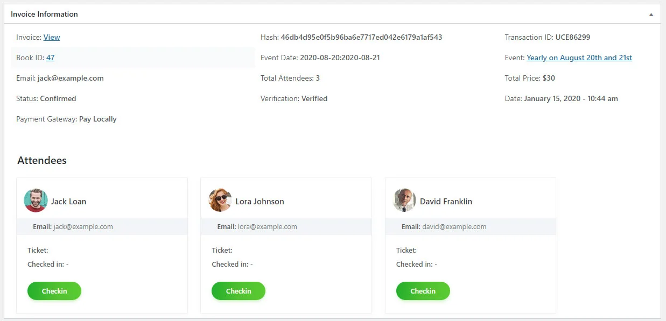Click Lora Johnson's avatar photo
This screenshot has height=321, width=666.
coord(220,201)
